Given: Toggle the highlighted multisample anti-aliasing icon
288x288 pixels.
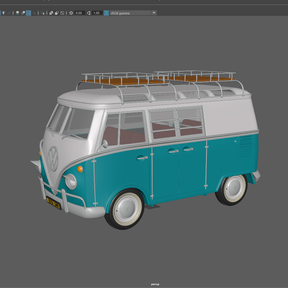Looking at the screenshot, I should coord(28,13).
